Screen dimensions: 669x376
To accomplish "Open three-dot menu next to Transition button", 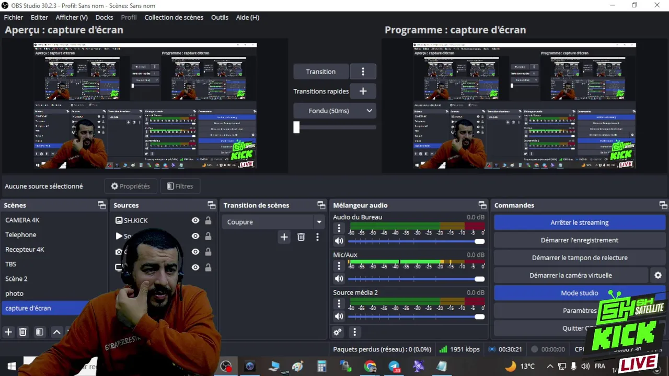I will click(363, 72).
